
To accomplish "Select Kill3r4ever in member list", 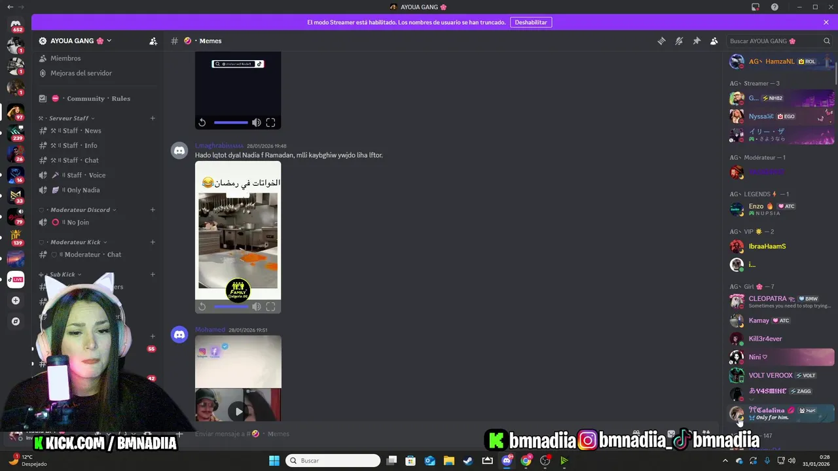I will pyautogui.click(x=782, y=339).
